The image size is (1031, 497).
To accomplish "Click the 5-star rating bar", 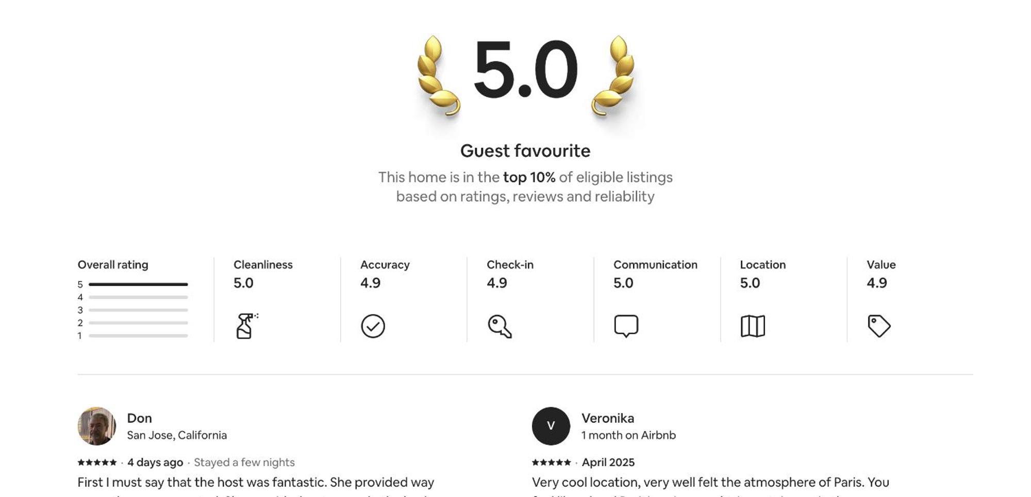I will click(138, 284).
